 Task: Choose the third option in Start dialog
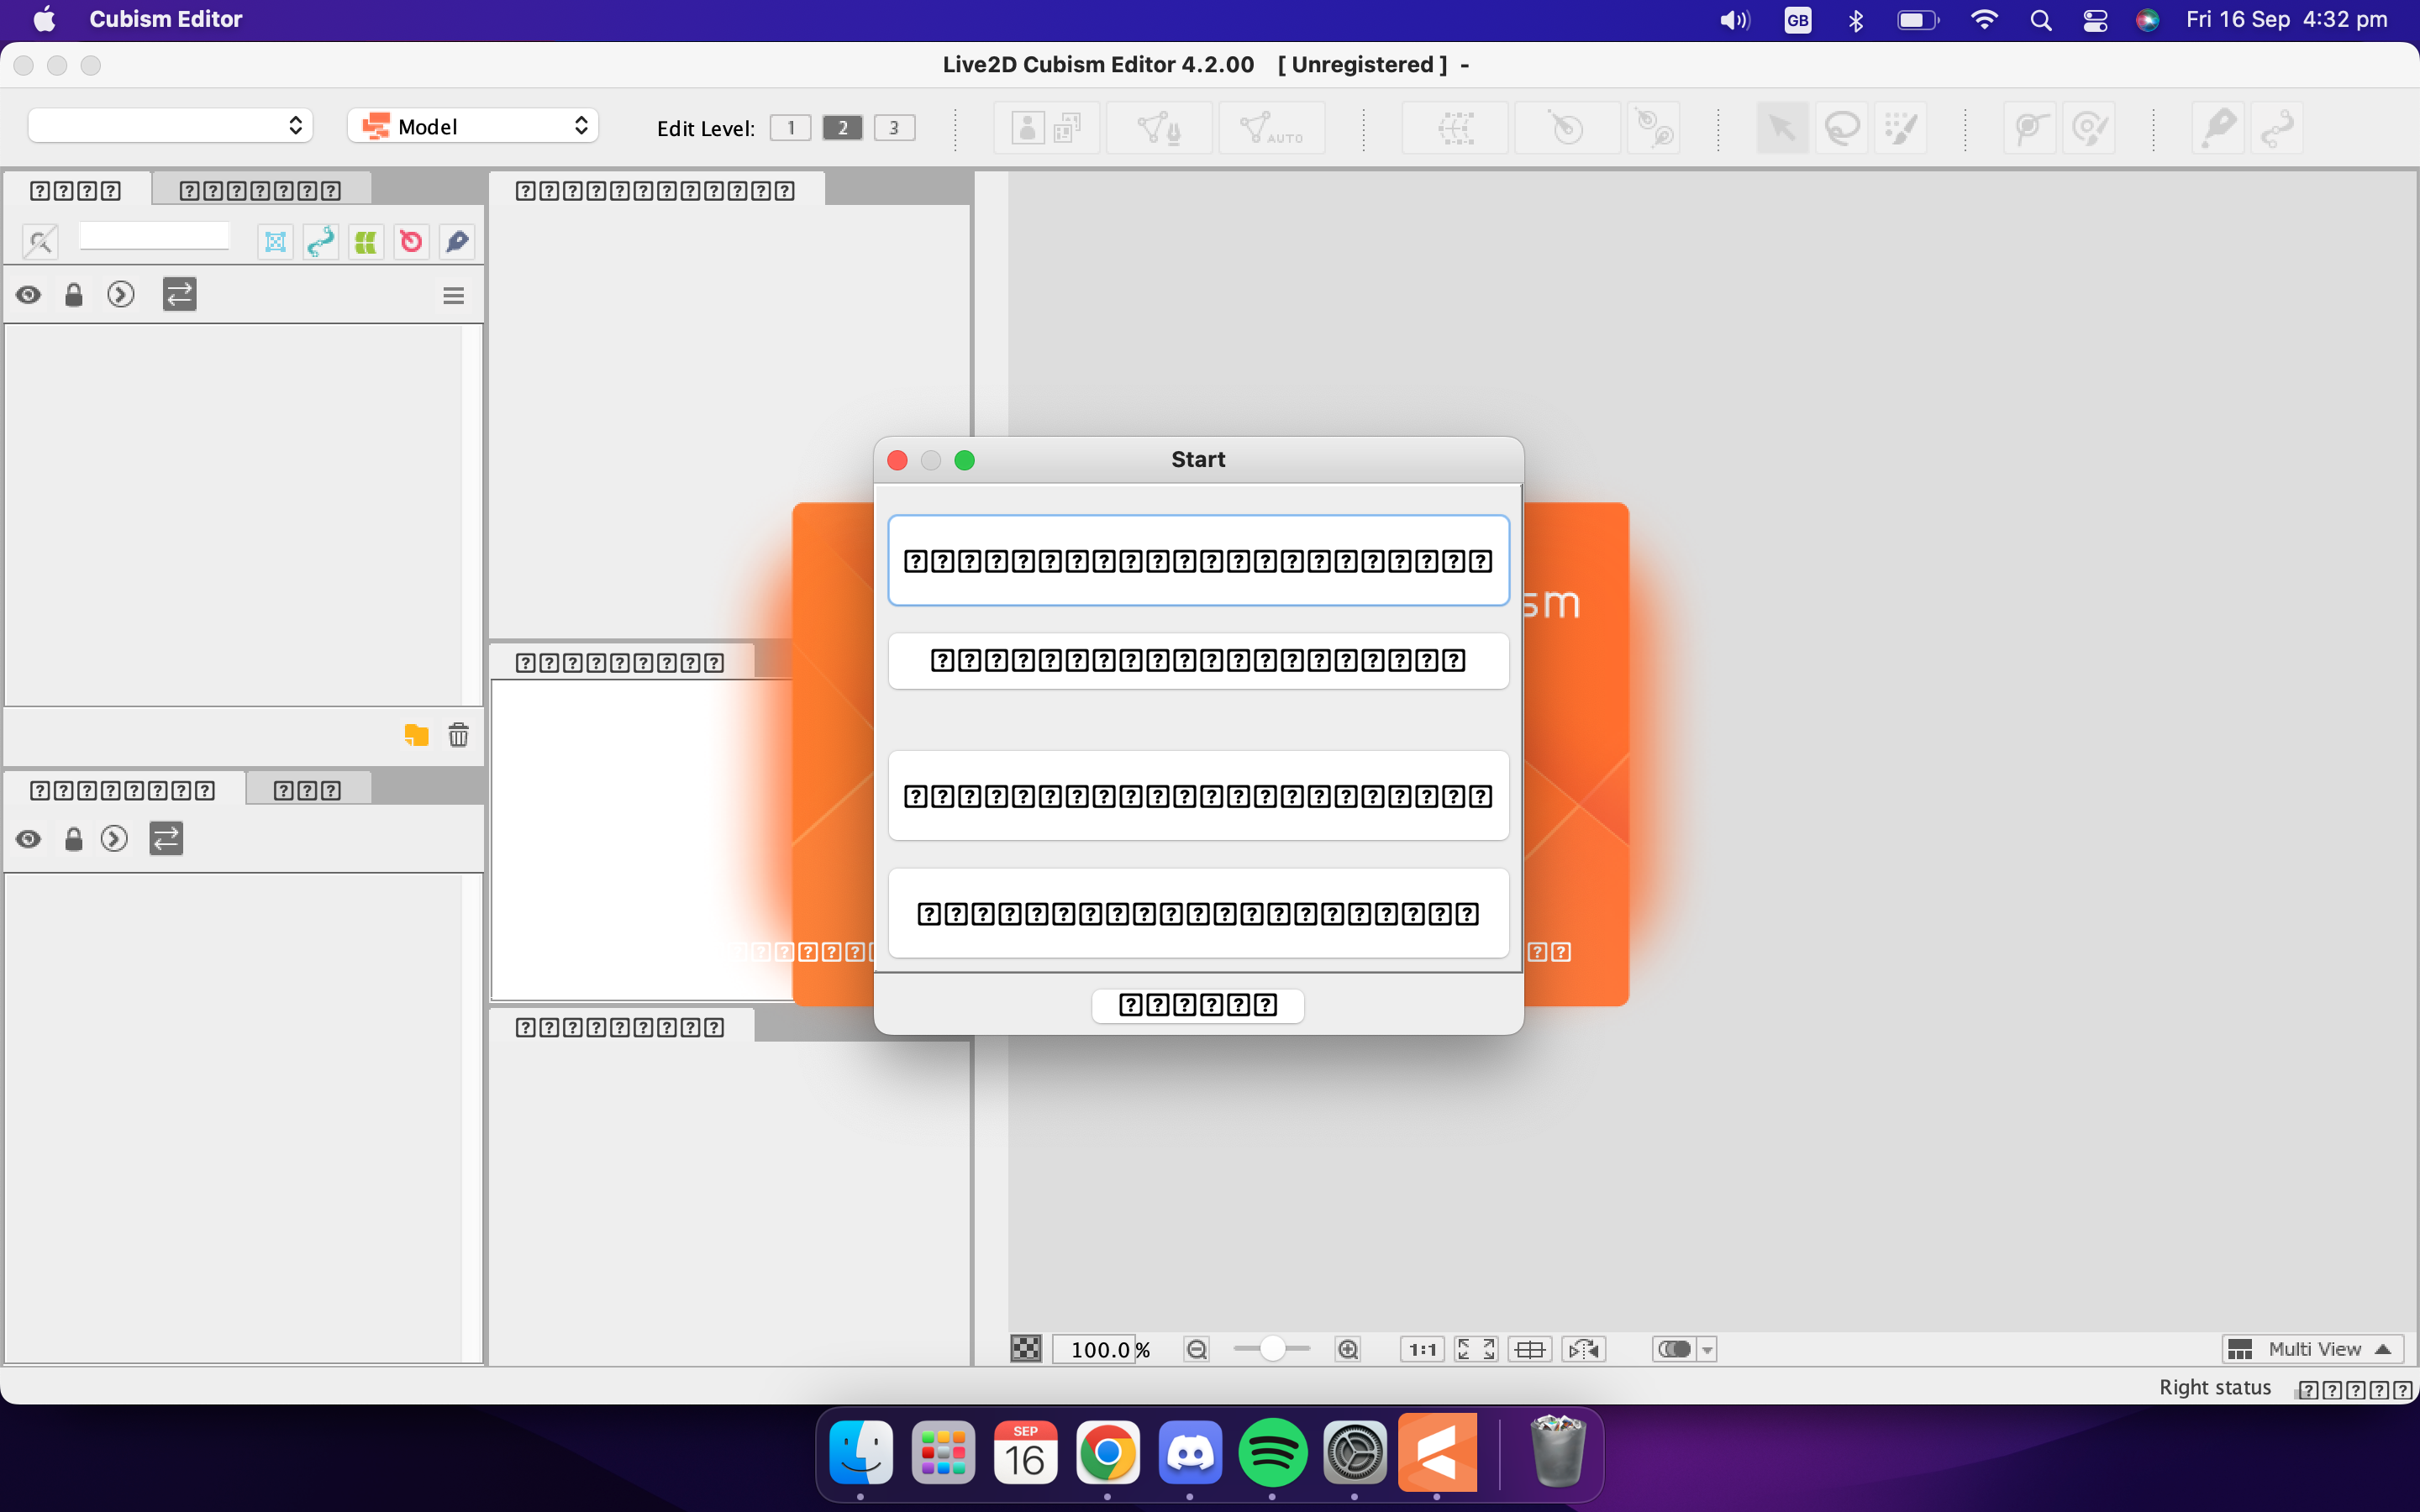point(1198,796)
